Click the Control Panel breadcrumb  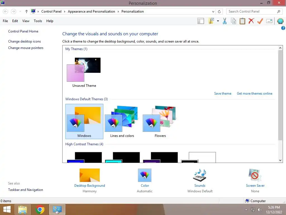pyautogui.click(x=51, y=11)
